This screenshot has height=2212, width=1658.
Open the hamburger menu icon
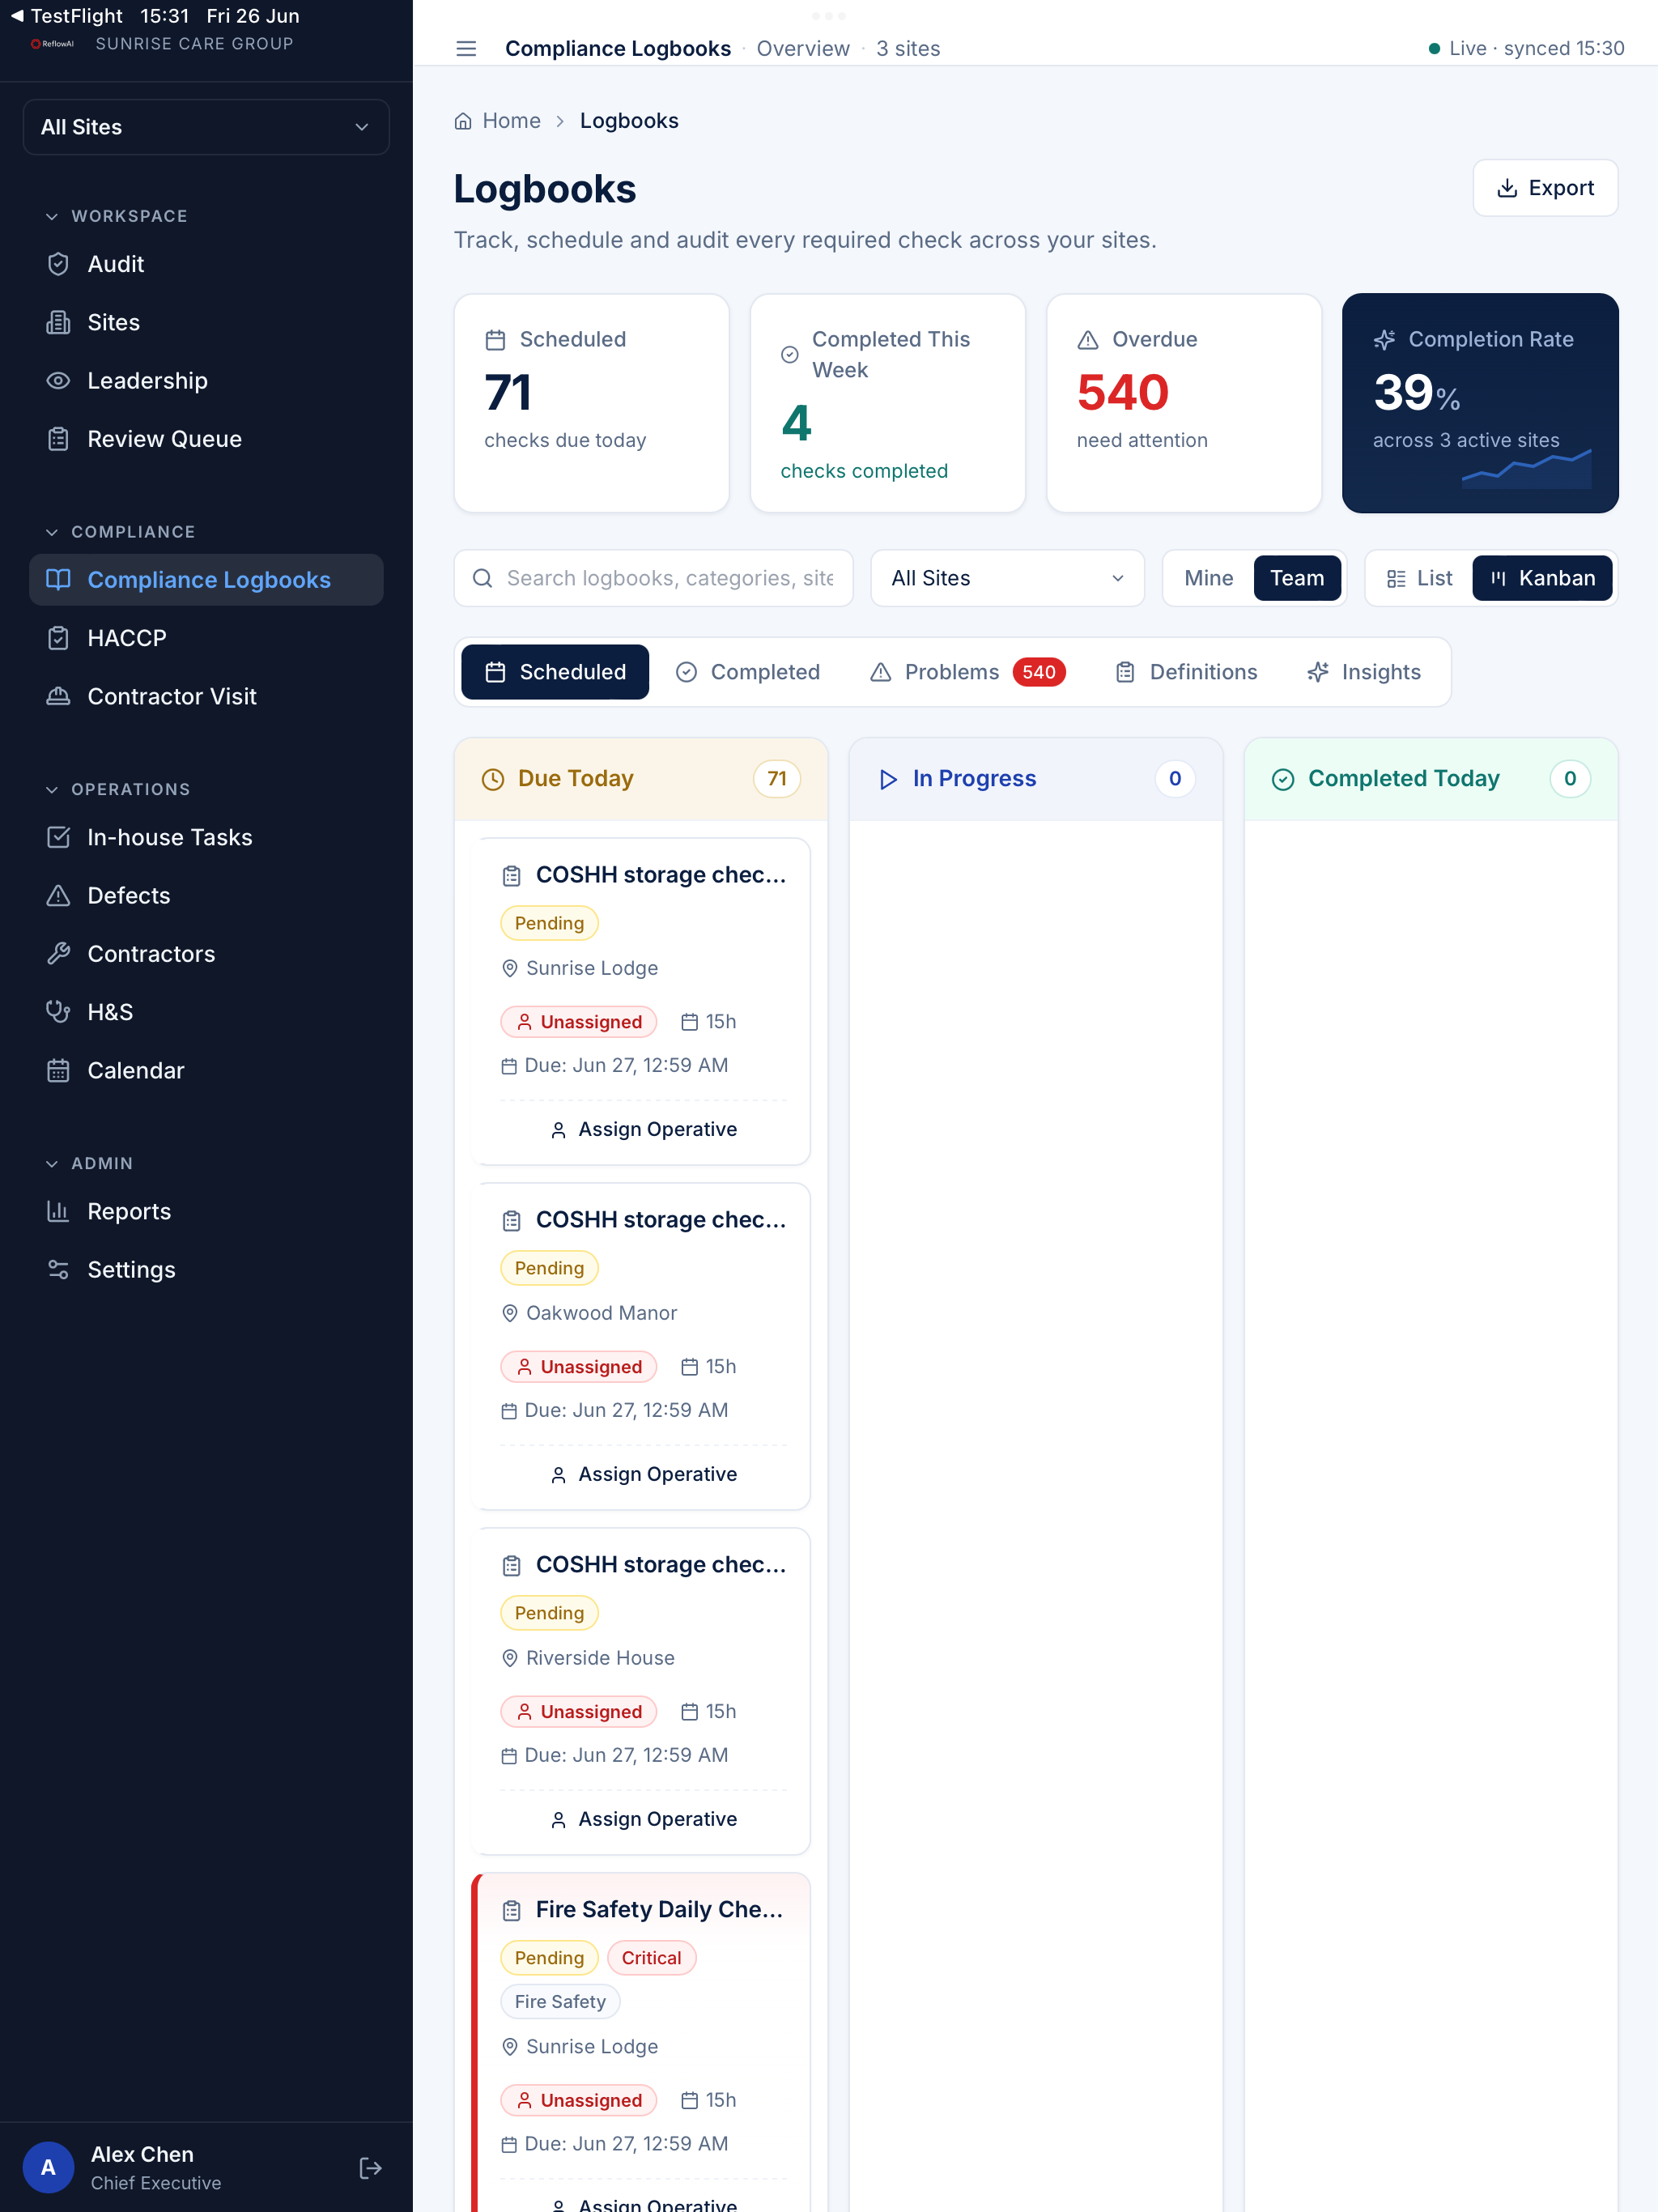tap(466, 49)
